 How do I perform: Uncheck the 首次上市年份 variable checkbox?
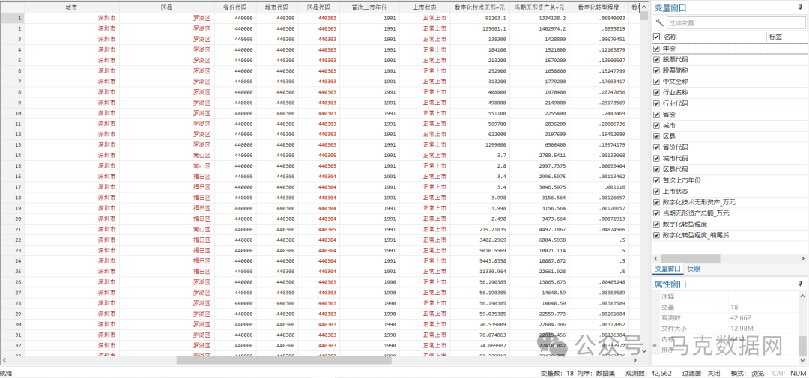(657, 180)
